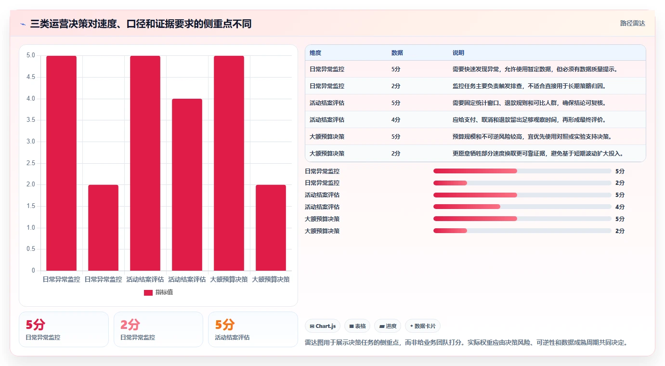This screenshot has height=366, width=665.
Task: Click the 表格 tag chip
Action: click(357, 326)
